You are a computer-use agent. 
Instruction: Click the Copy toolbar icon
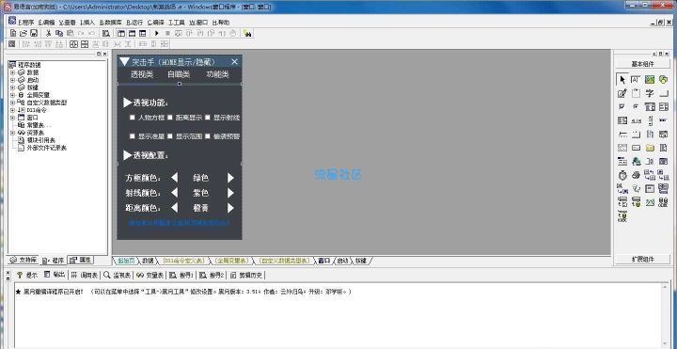[59, 33]
